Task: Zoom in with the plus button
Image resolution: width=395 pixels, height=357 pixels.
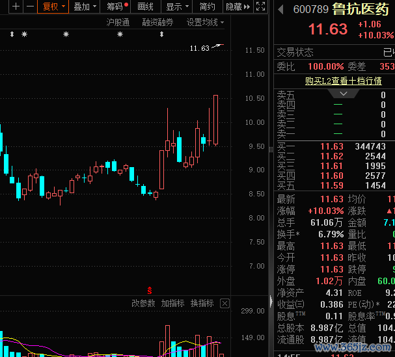Action: pos(16,7)
